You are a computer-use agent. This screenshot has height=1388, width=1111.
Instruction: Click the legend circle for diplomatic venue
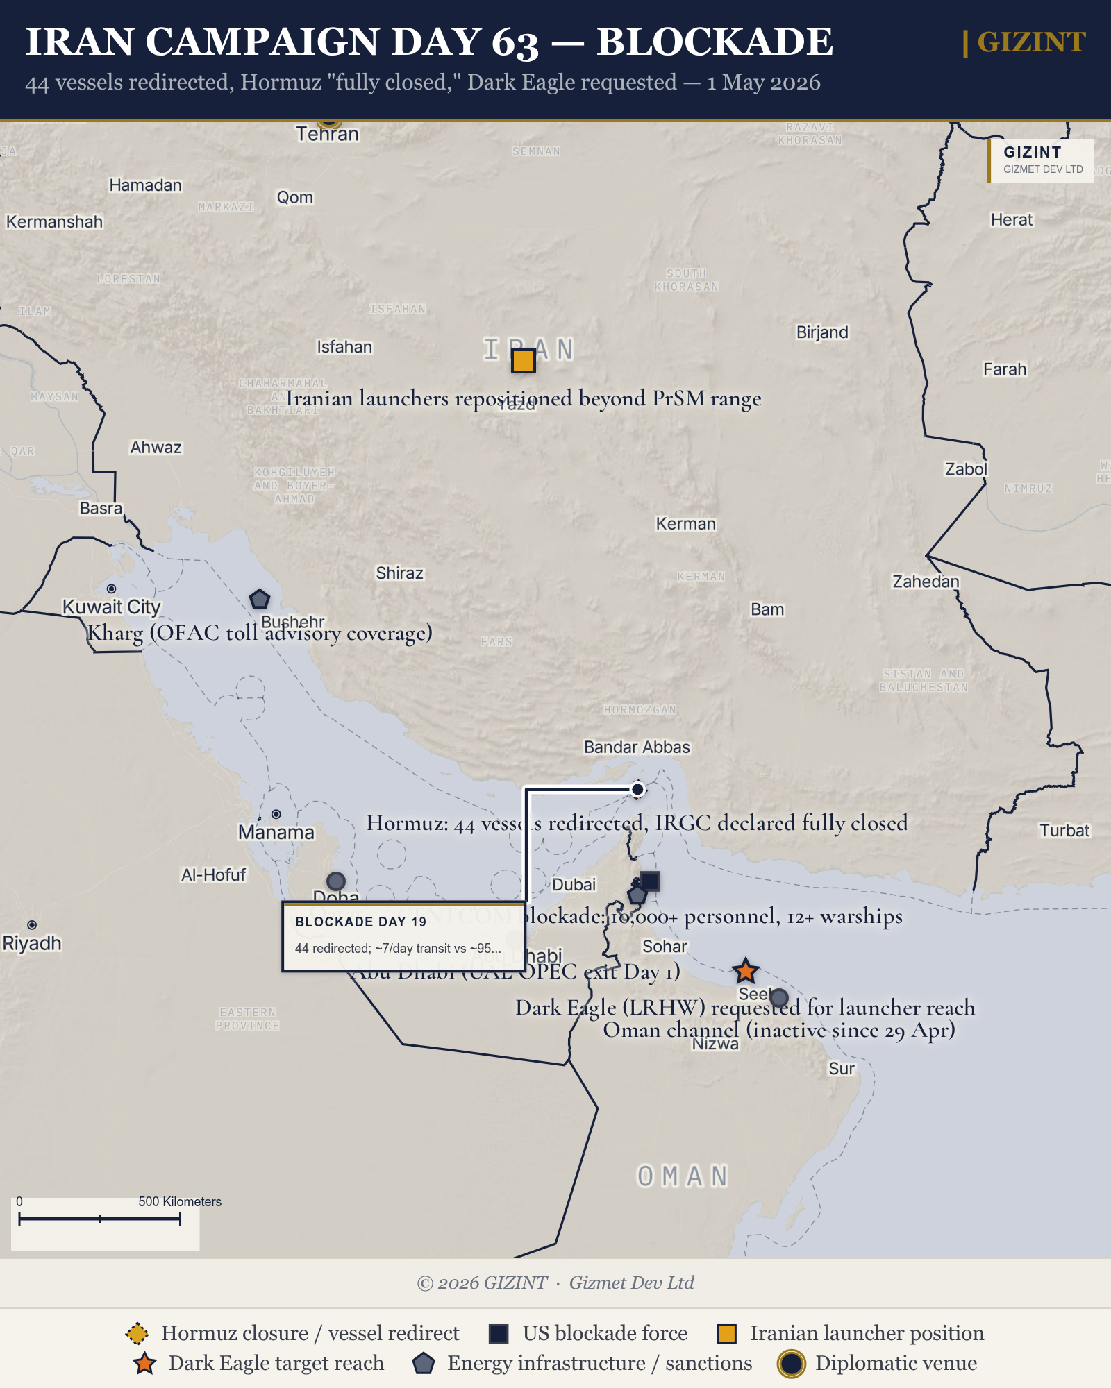[x=792, y=1363]
